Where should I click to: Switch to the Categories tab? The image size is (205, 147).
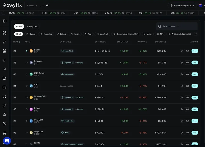point(32,26)
